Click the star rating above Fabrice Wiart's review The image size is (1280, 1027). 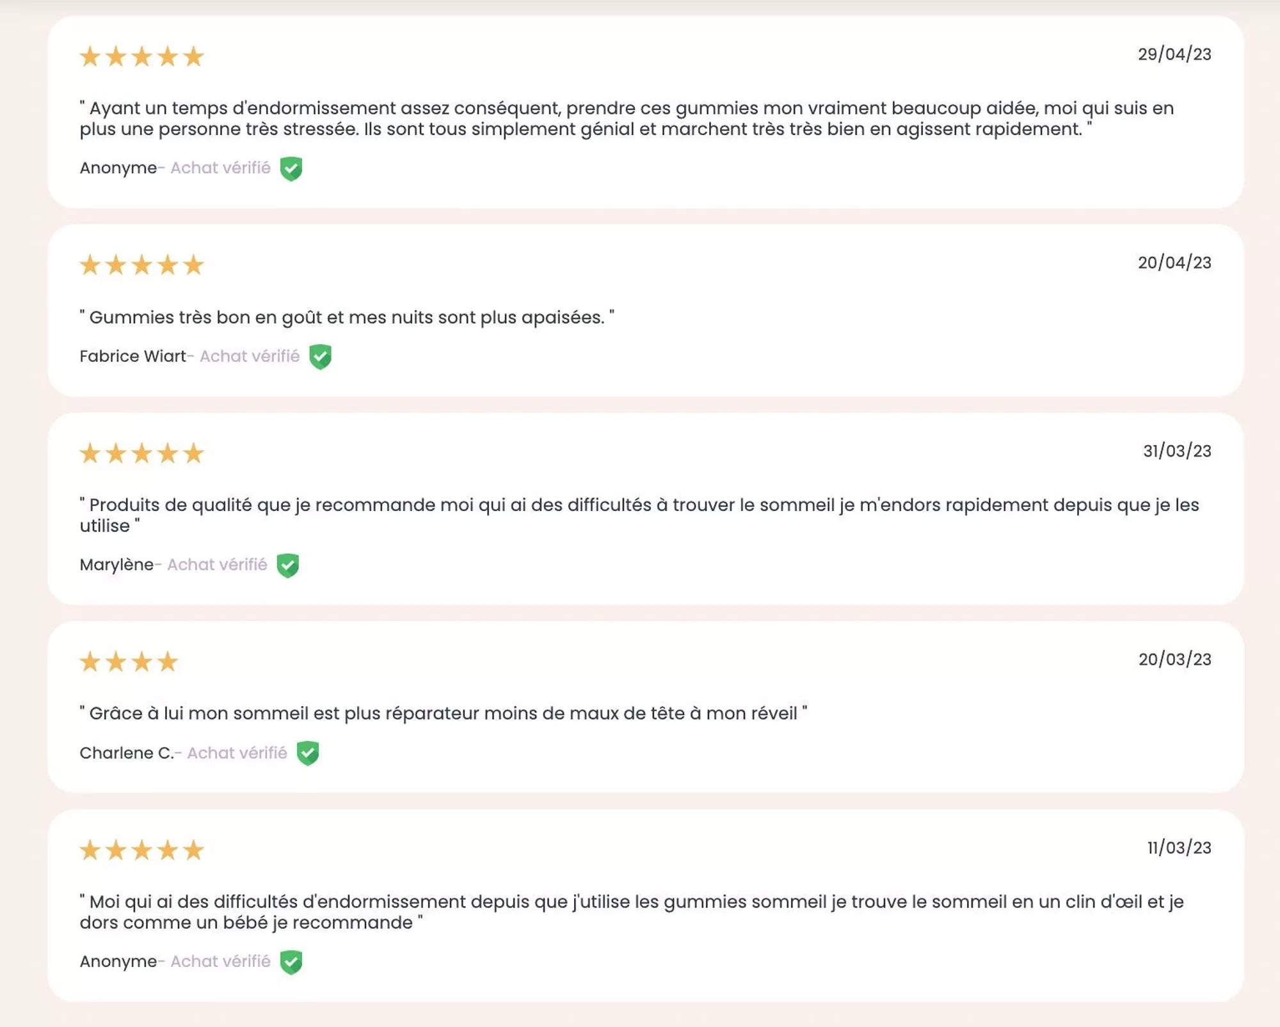click(141, 265)
